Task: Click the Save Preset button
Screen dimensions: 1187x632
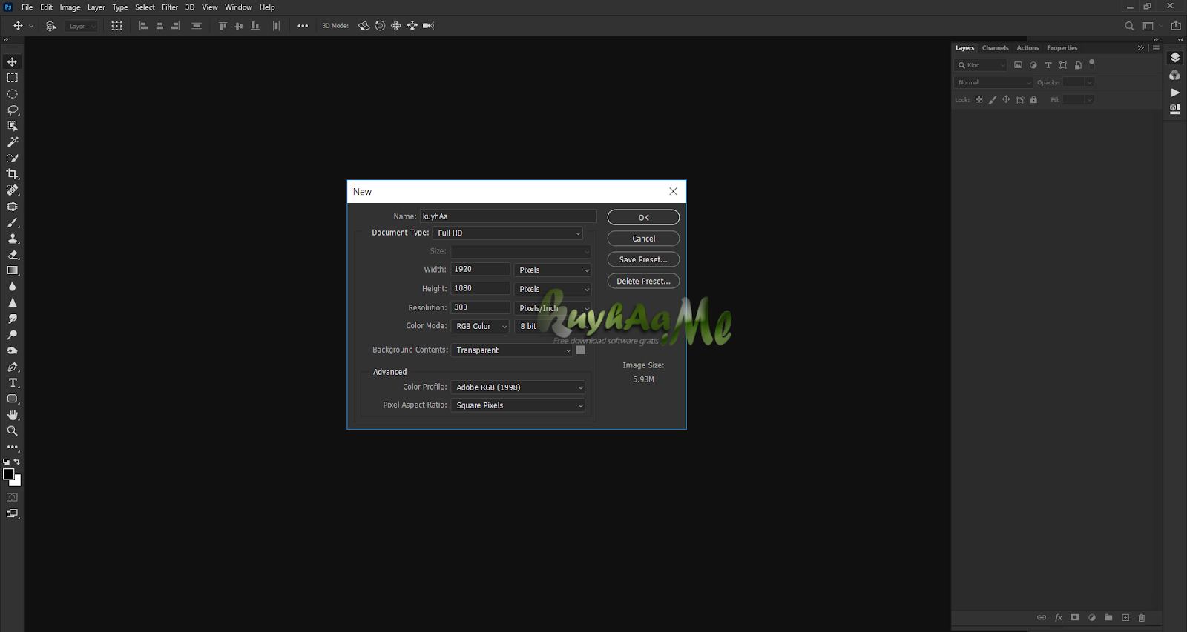Action: coord(643,259)
